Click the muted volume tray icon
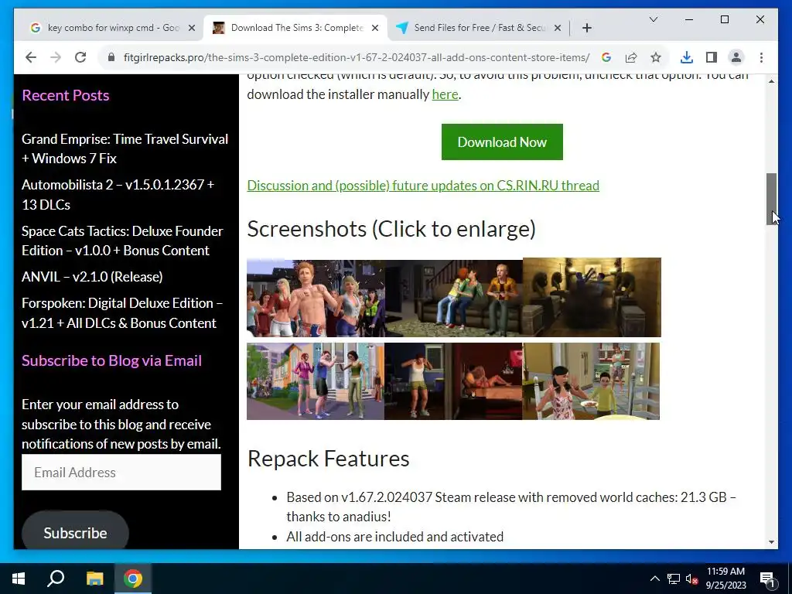This screenshot has width=792, height=594. click(x=691, y=579)
